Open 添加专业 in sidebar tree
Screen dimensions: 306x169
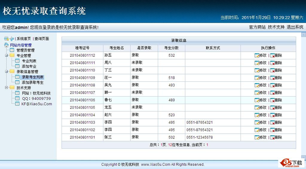click(29, 66)
